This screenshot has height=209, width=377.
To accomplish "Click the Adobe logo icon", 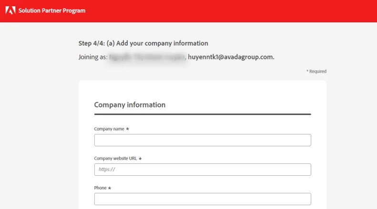I will (10, 10).
